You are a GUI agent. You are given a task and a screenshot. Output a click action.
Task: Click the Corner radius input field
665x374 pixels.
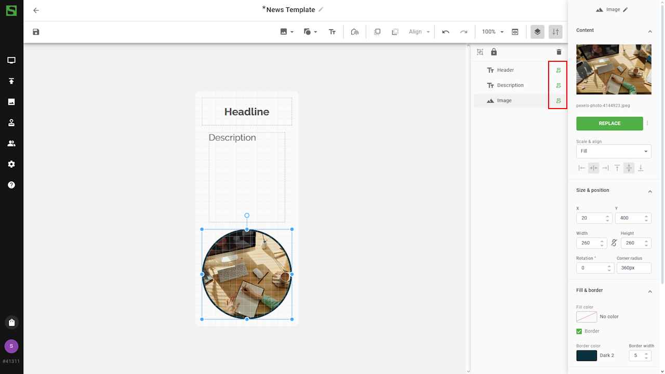coord(633,268)
